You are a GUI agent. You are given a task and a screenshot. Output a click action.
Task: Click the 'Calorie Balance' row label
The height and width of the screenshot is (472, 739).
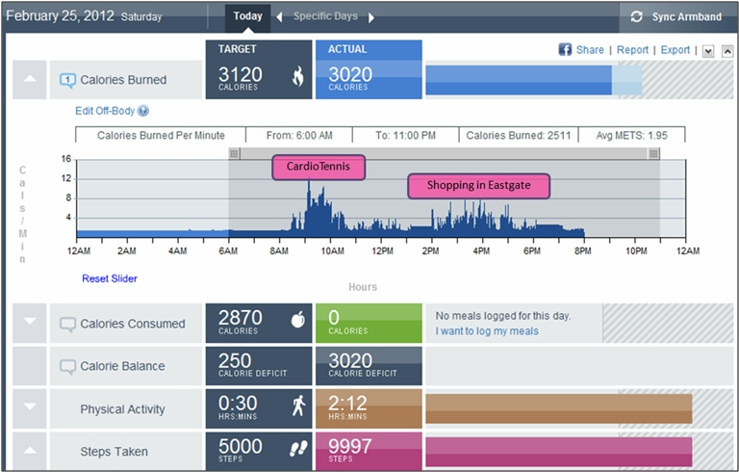click(x=122, y=366)
